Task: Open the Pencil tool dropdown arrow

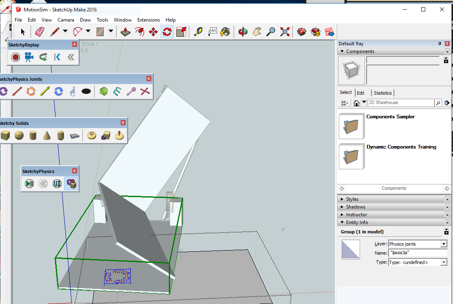Action: [65, 31]
